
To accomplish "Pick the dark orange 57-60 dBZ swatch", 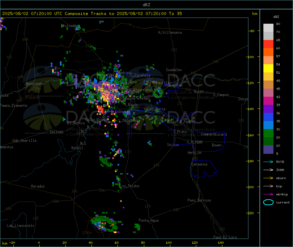I will click(x=268, y=52).
